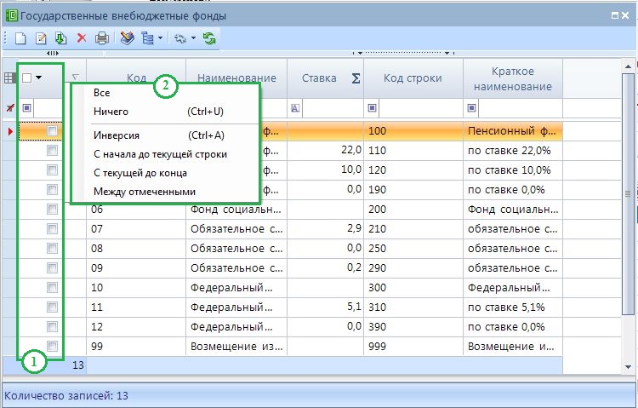Open the dropdown arrow beside the link icon
The width and height of the screenshot is (638, 408).
193,38
